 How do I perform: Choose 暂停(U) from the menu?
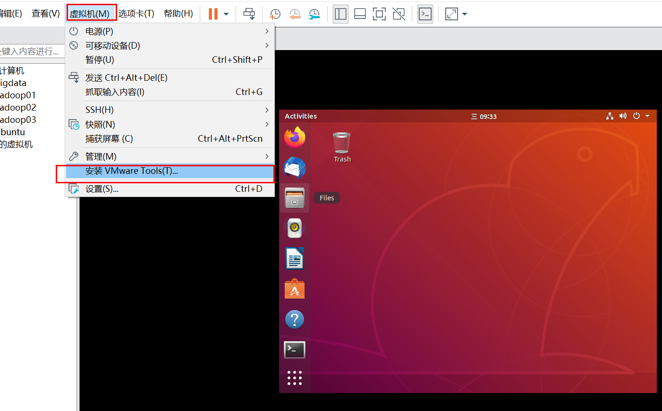click(170, 60)
